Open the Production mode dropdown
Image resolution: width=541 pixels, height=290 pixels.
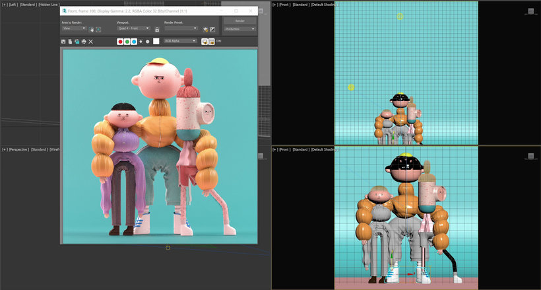point(239,29)
